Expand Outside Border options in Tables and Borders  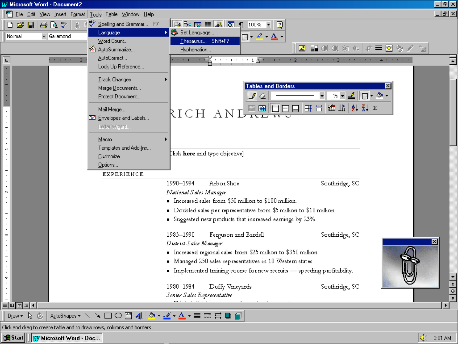[371, 96]
